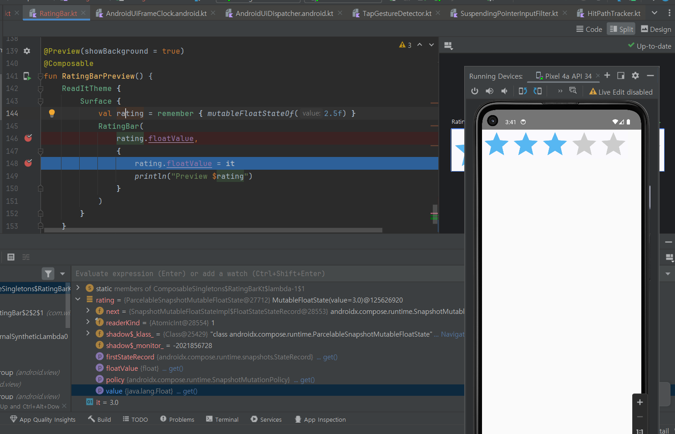Screen dimensions: 675x434
Task: Select the 'it = 3.0' variable row
Action: (x=268, y=403)
